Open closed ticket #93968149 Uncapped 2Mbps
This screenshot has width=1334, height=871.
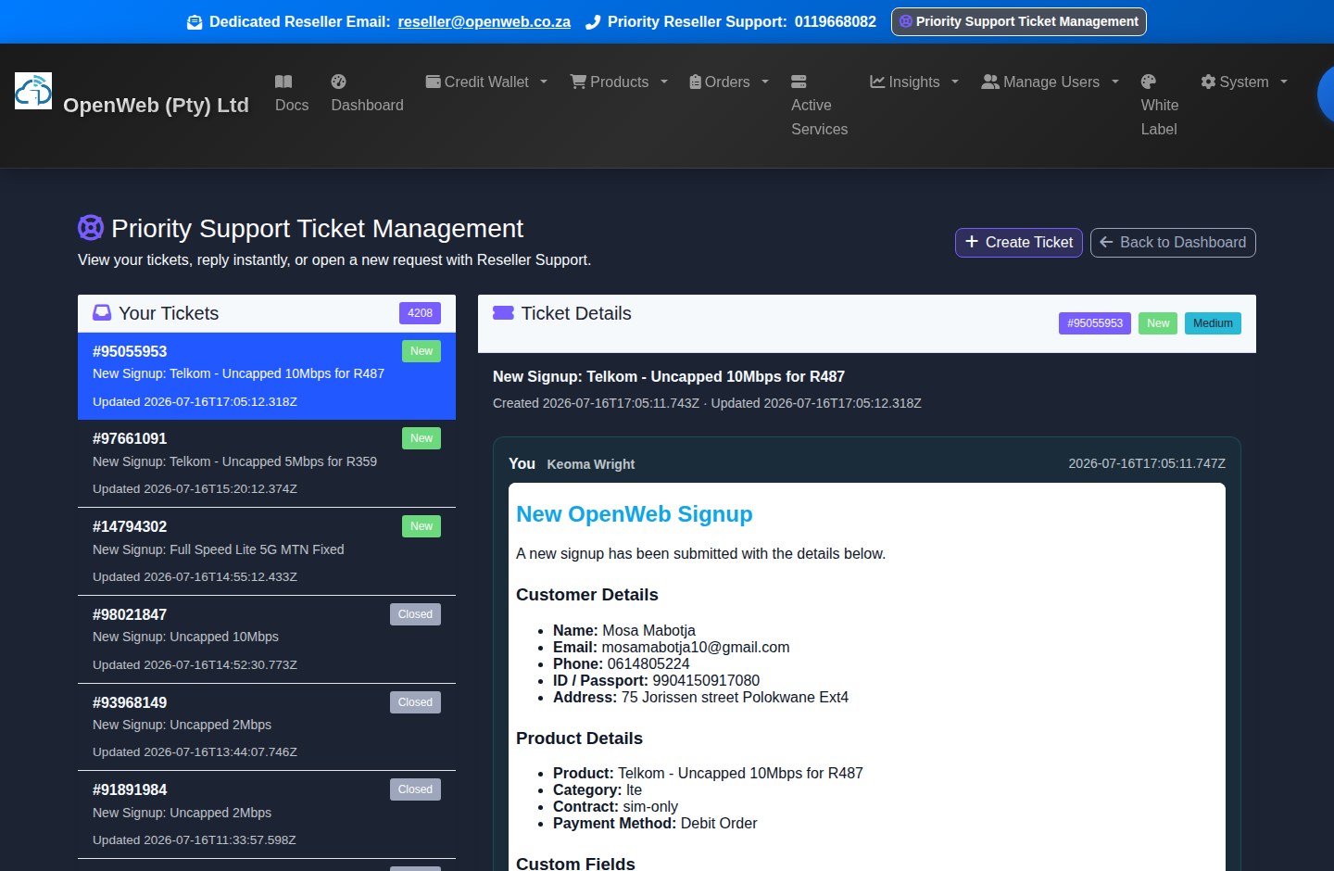click(267, 727)
